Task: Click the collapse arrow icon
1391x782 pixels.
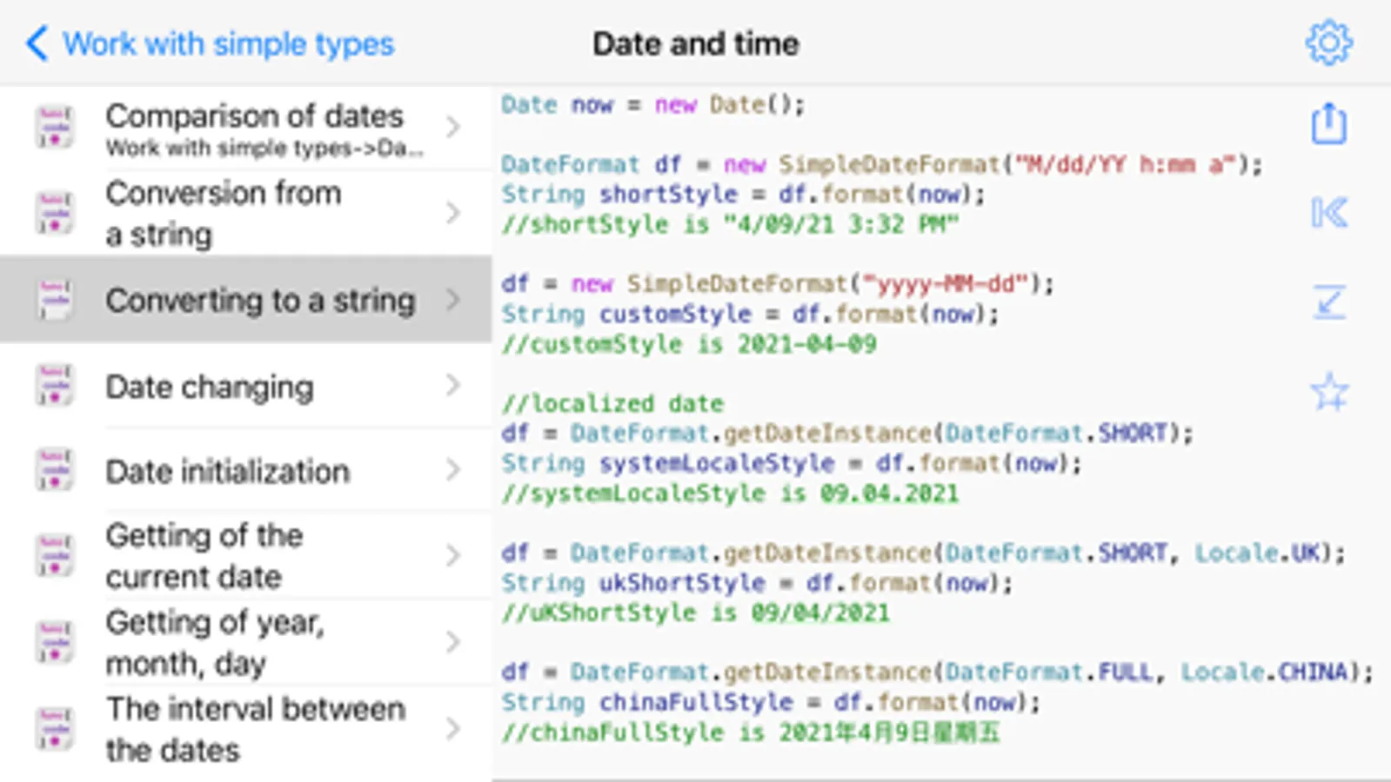Action: coord(1328,302)
